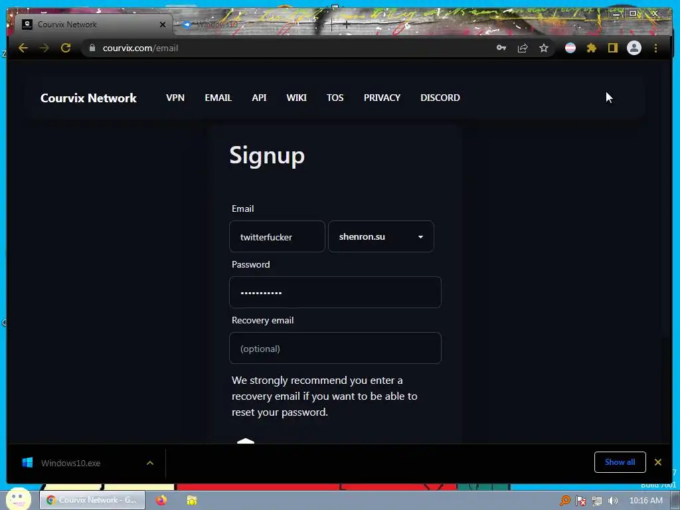Open the extensions puzzle icon
The width and height of the screenshot is (680, 510).
592,48
